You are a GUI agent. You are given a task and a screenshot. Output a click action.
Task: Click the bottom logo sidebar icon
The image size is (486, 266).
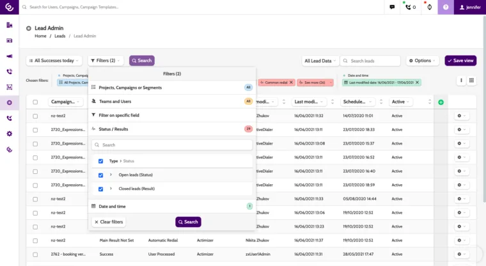pos(10,150)
